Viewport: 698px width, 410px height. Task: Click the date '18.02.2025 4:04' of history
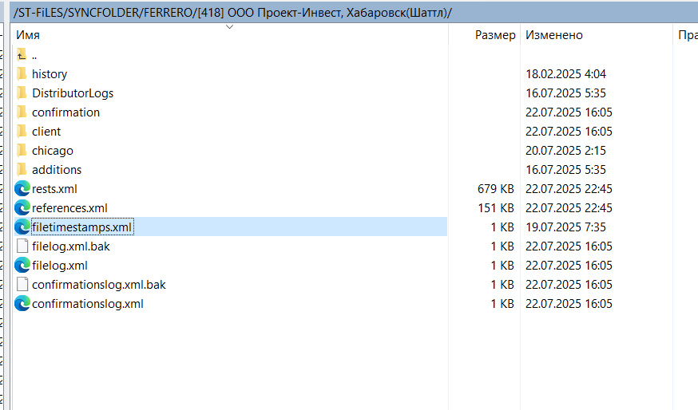565,74
